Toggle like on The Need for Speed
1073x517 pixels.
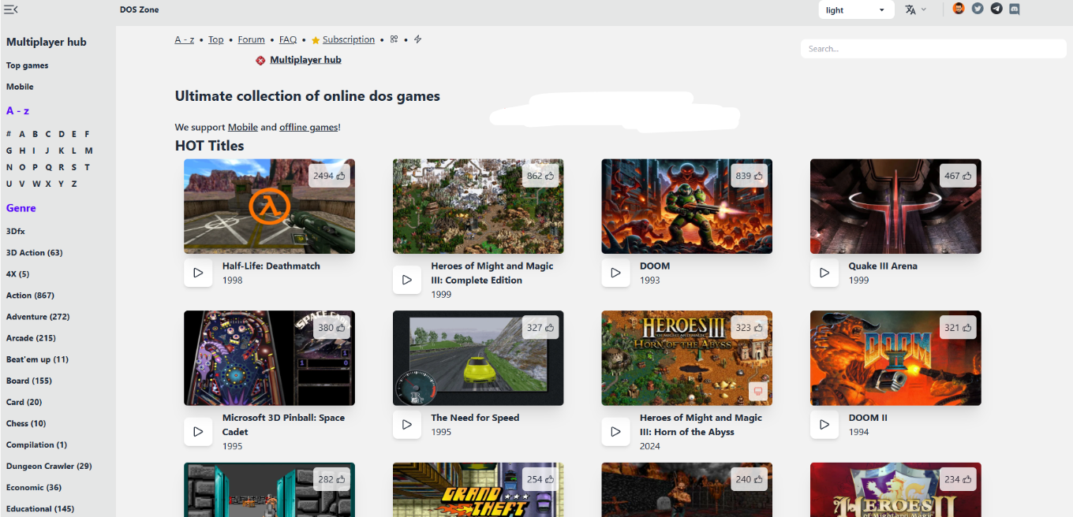540,328
